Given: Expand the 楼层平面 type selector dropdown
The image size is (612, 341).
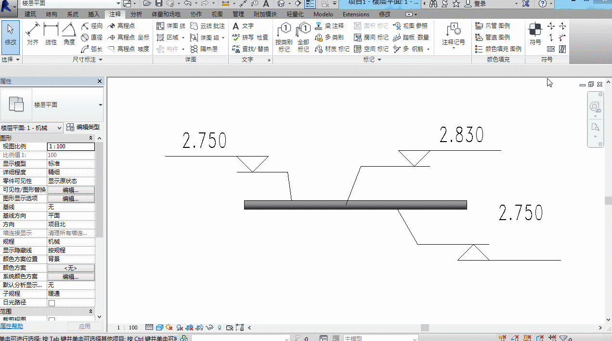Looking at the screenshot, I should tap(100, 105).
